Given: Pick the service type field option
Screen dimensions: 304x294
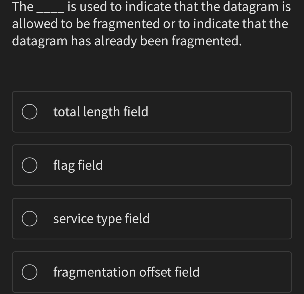Looking at the screenshot, I should [101, 219].
